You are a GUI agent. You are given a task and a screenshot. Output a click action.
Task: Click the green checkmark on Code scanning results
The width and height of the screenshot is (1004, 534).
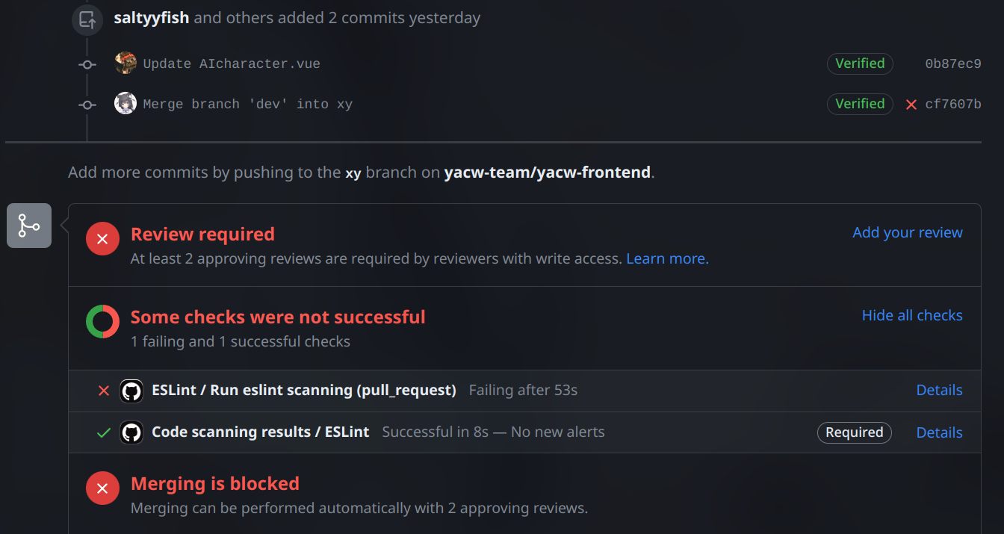(104, 432)
